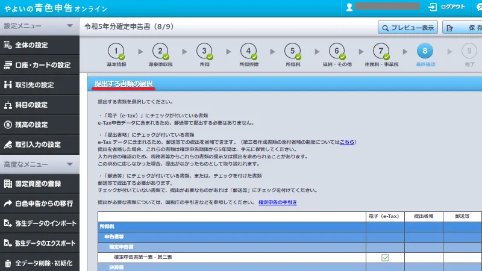This screenshot has height=271, width=482.
Task: Open 科目の設定 menu item
Action: click(x=40, y=105)
